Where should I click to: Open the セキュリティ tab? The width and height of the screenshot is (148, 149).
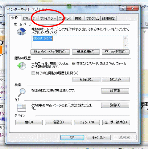point(30,18)
